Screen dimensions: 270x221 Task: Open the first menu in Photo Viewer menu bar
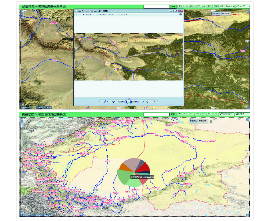tap(80, 15)
